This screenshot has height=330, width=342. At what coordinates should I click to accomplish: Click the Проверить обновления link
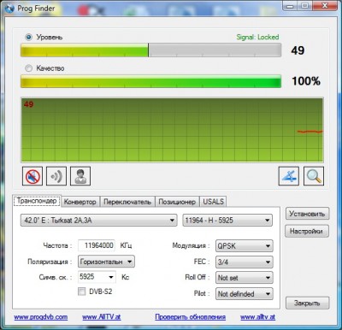click(191, 317)
